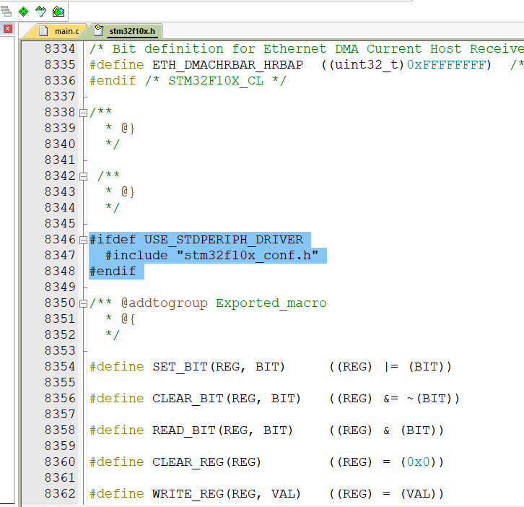Click the READ_BIT(REG, BIT) macro name
The image size is (524, 507).
coord(222,430)
